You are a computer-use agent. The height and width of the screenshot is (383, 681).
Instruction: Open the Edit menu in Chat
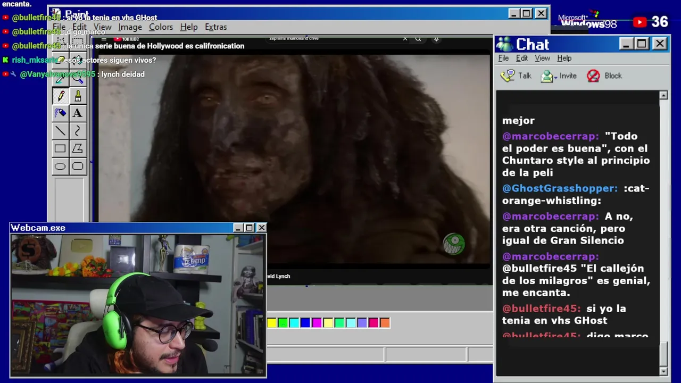point(522,59)
